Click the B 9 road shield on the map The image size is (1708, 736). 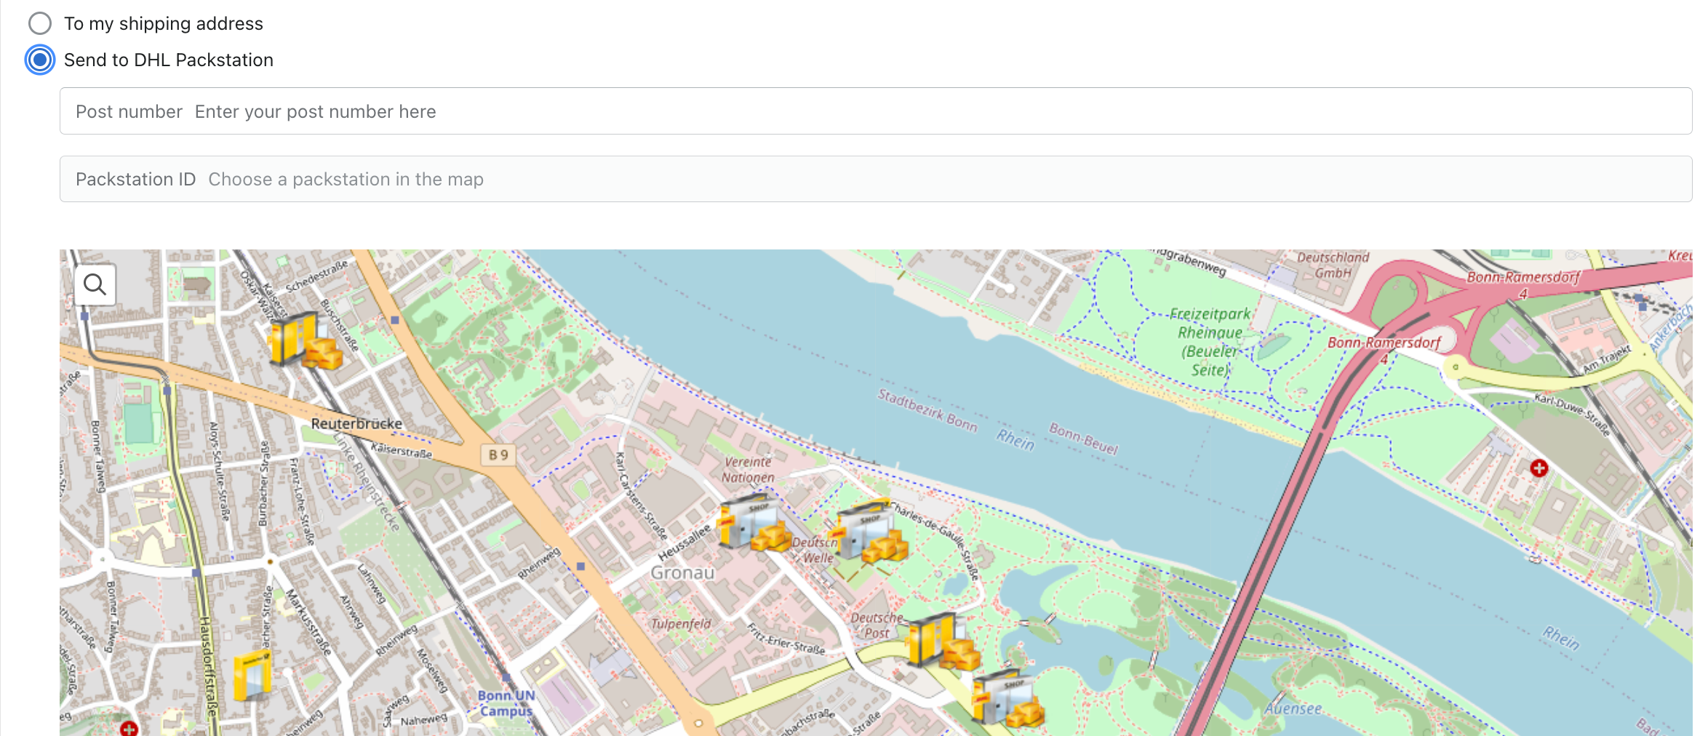pos(498,455)
